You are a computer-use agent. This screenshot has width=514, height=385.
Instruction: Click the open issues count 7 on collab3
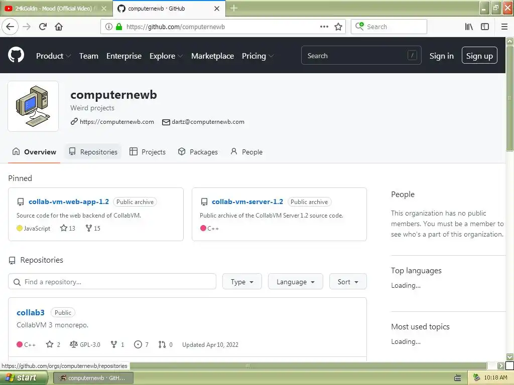[141, 344]
